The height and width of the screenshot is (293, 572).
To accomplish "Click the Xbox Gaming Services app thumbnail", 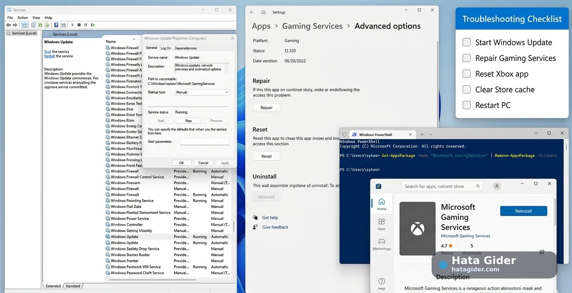I will (x=418, y=228).
